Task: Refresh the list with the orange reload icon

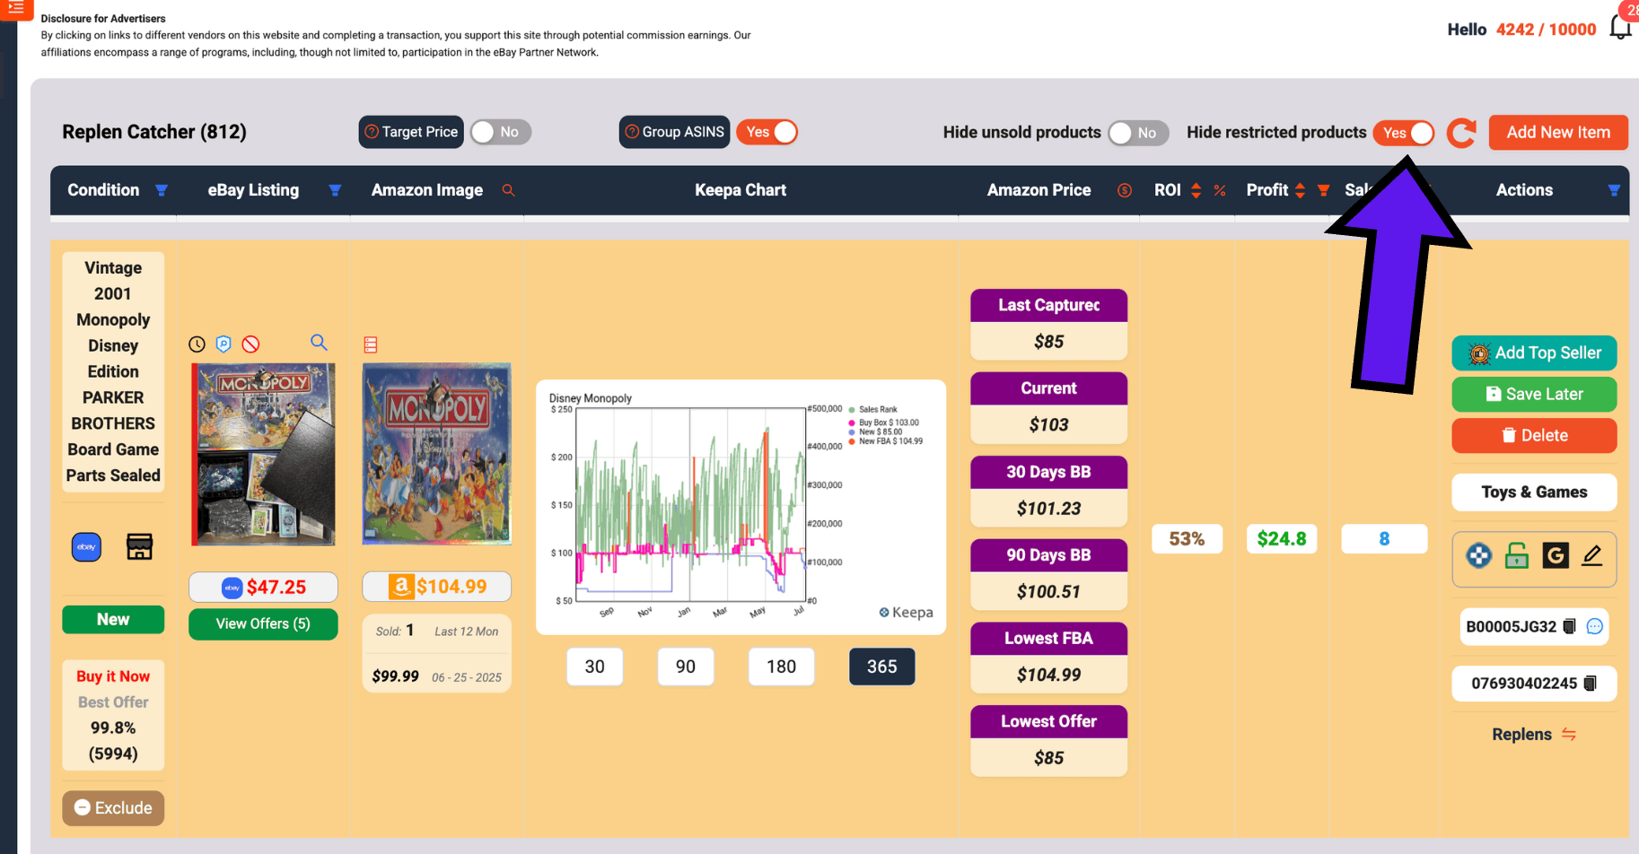Action: pos(1461,133)
